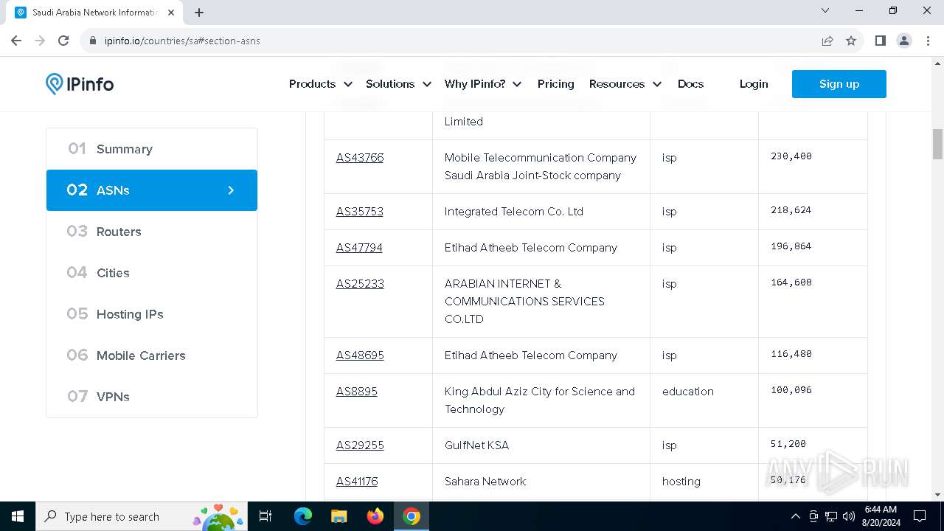Select the education type cell
Viewport: 944px width, 531px height.
pos(704,400)
